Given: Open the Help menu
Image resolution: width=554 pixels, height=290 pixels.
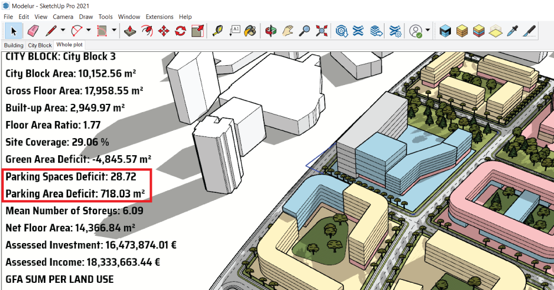Looking at the screenshot, I should click(185, 17).
